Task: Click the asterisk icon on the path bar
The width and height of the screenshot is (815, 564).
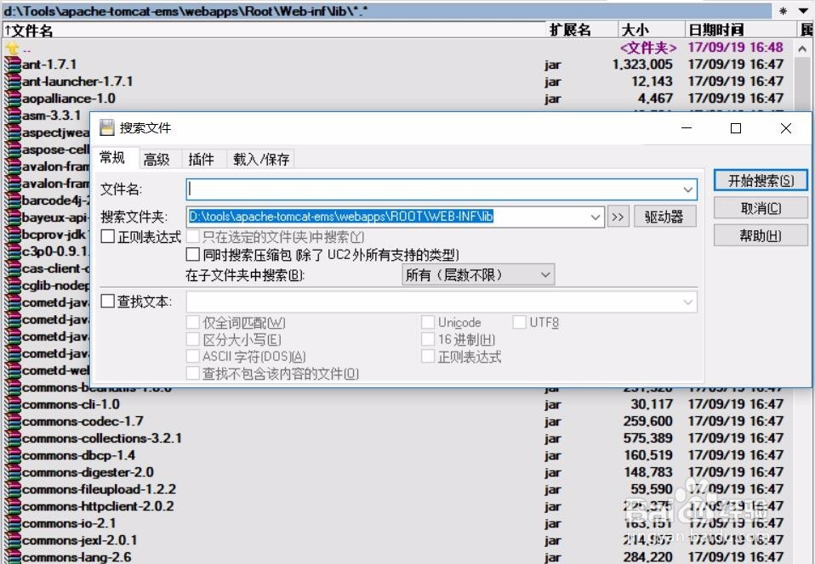Action: (x=783, y=9)
